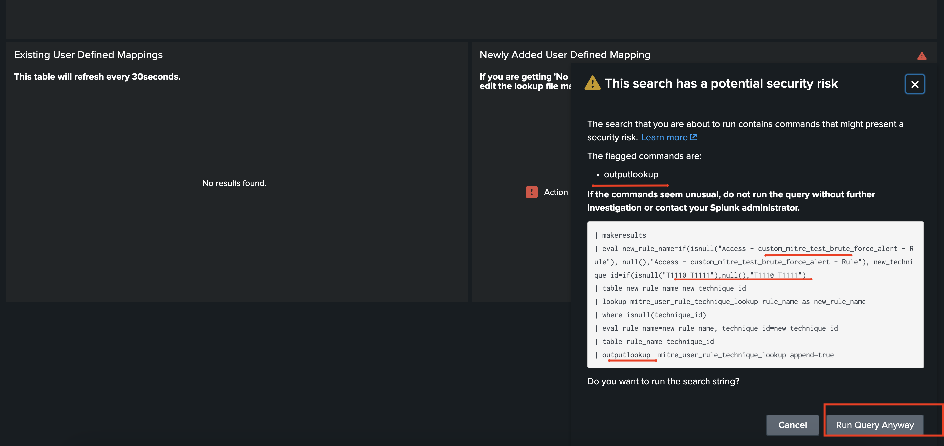Click Newly Added User Defined Mapping title
This screenshot has width=944, height=446.
point(564,55)
